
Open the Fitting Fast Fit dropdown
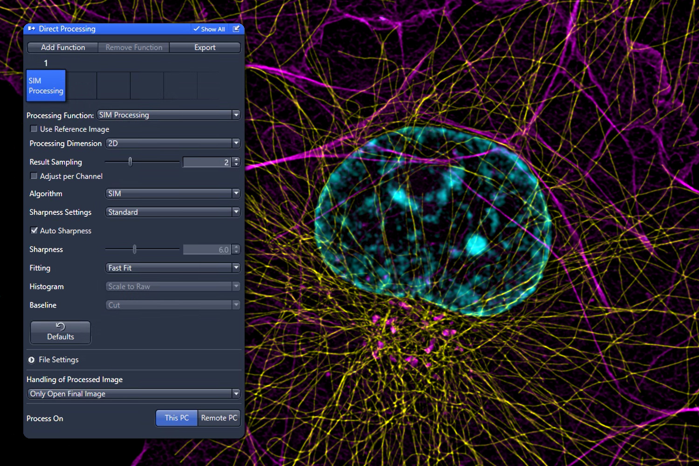(x=173, y=268)
